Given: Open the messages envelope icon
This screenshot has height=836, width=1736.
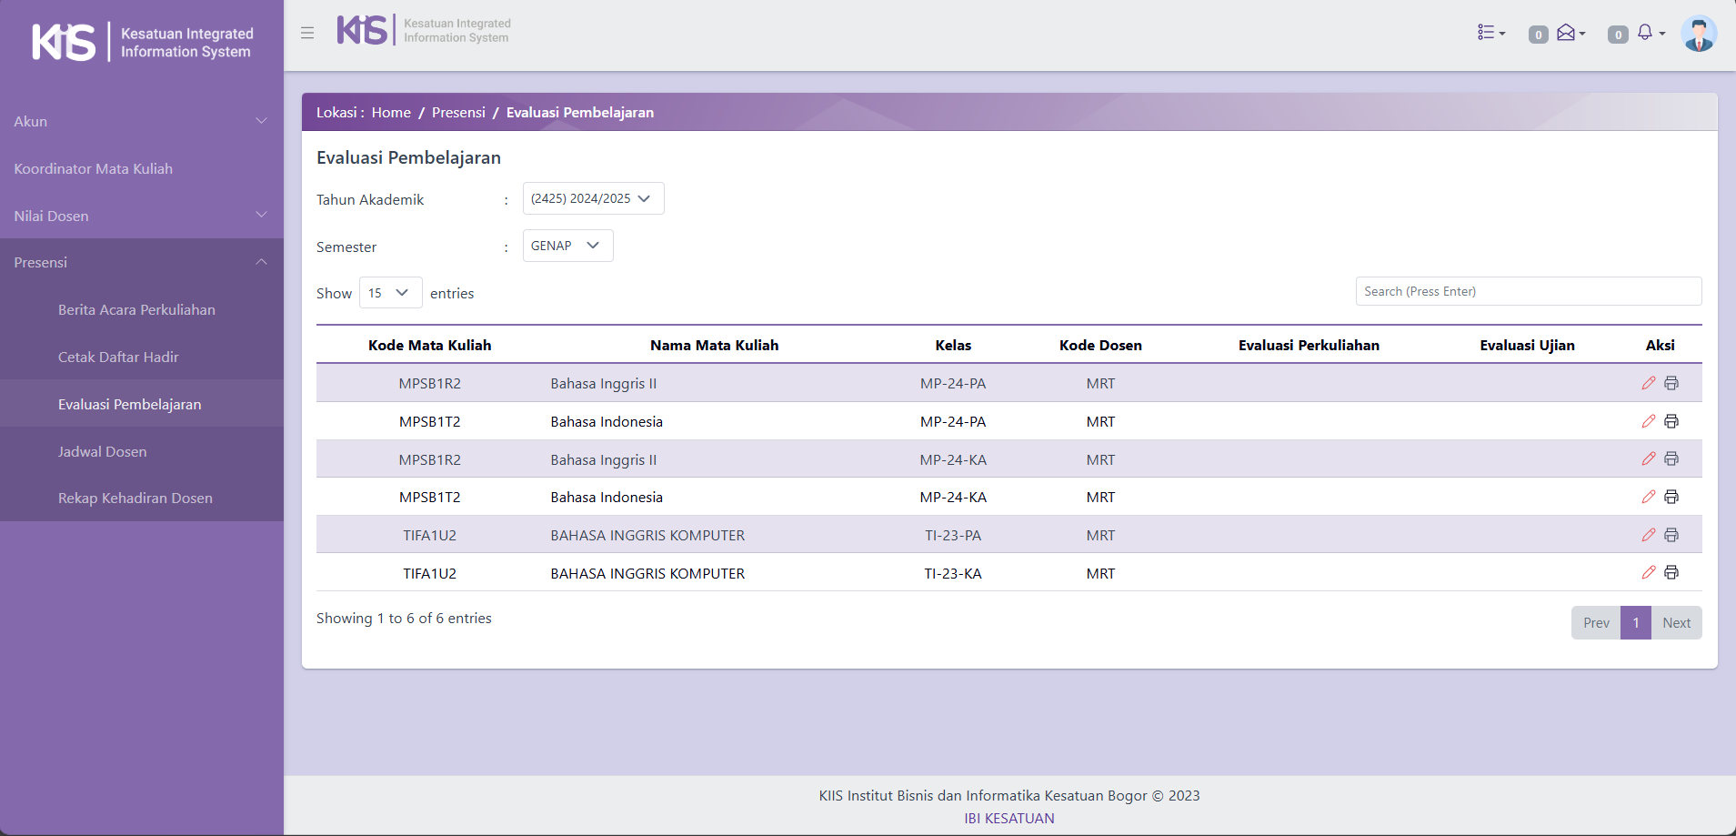Looking at the screenshot, I should pyautogui.click(x=1569, y=34).
